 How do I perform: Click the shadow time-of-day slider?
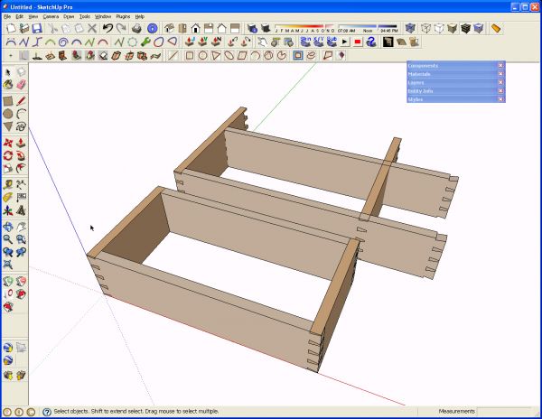point(368,26)
